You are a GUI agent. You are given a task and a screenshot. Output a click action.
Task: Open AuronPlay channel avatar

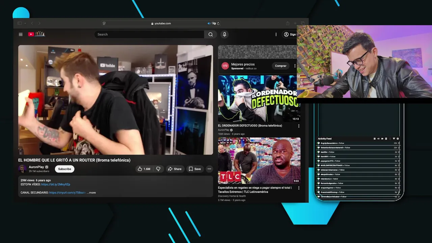click(x=22, y=169)
